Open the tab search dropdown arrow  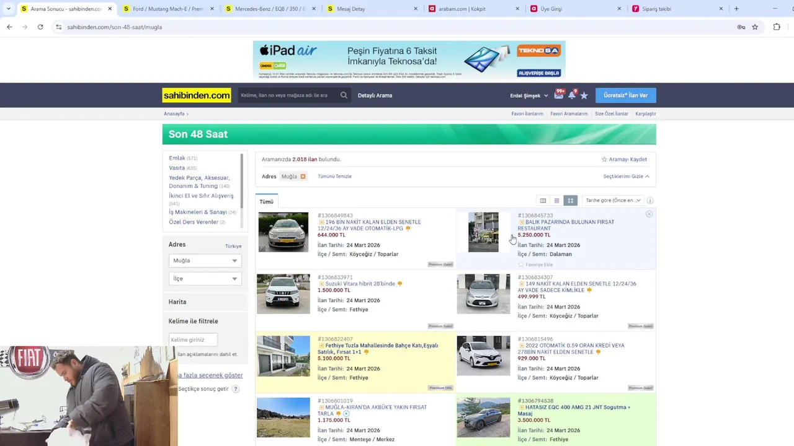(8, 9)
